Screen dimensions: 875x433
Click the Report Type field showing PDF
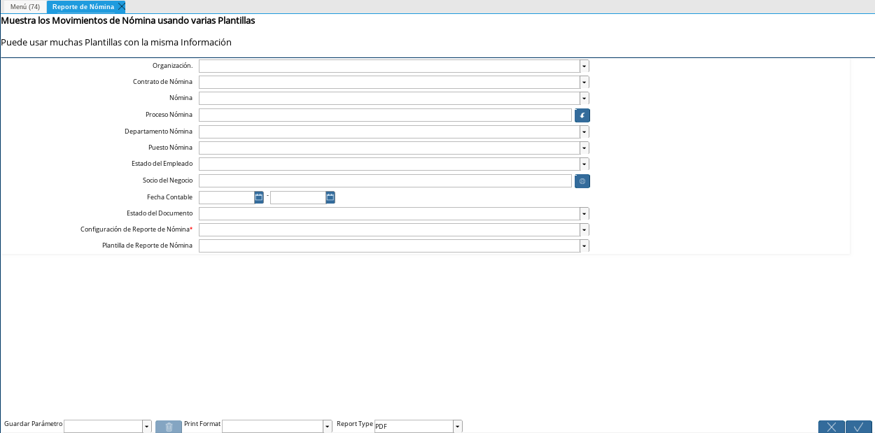click(x=414, y=427)
